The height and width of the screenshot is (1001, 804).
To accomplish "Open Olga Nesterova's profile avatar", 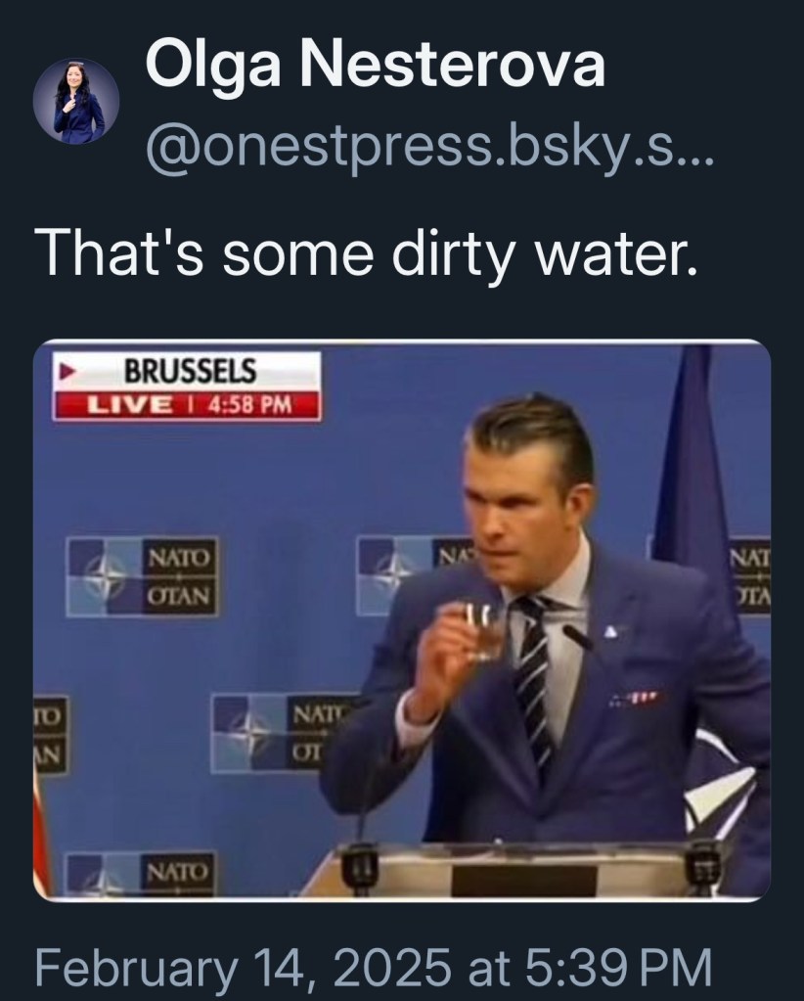I will (x=76, y=101).
